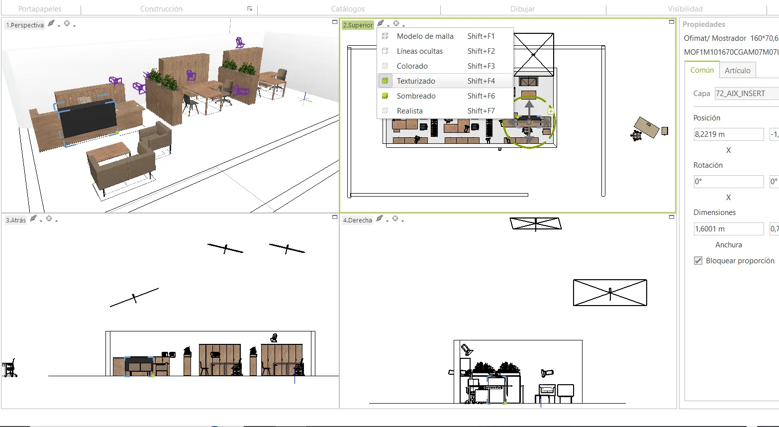Screen dimensions: 779x427
Task: Click the 1.Perspectiva viewport label
Action: pos(25,25)
